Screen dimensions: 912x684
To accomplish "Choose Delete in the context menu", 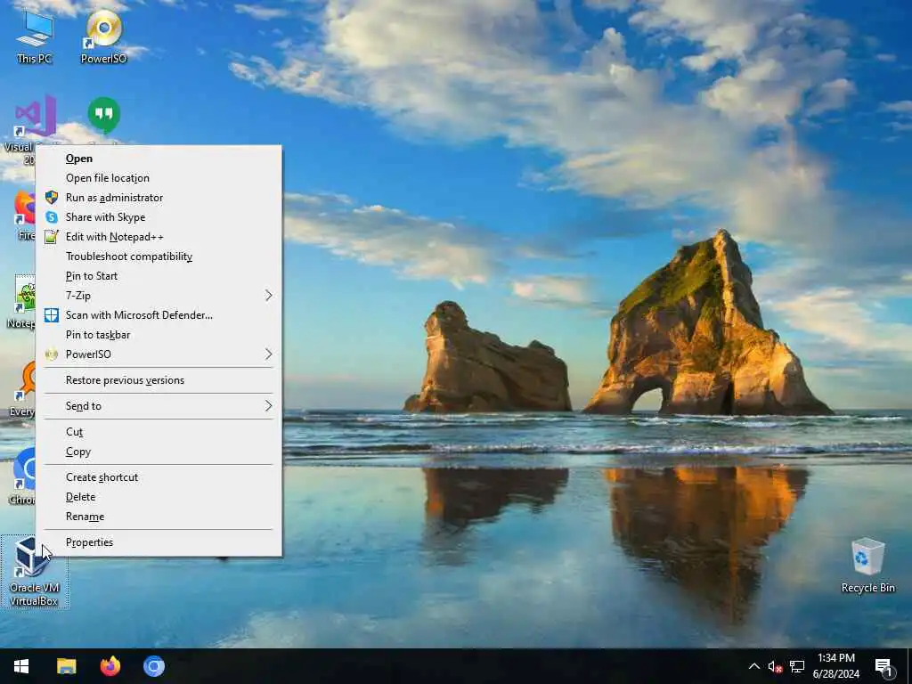I will coord(159,497).
